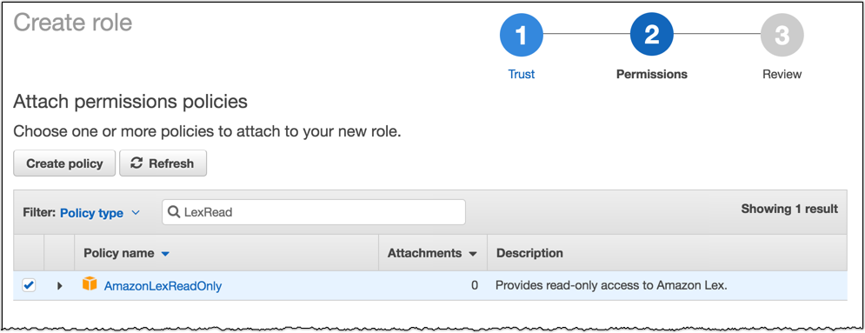Click the magnifier icon in search field

coord(173,212)
